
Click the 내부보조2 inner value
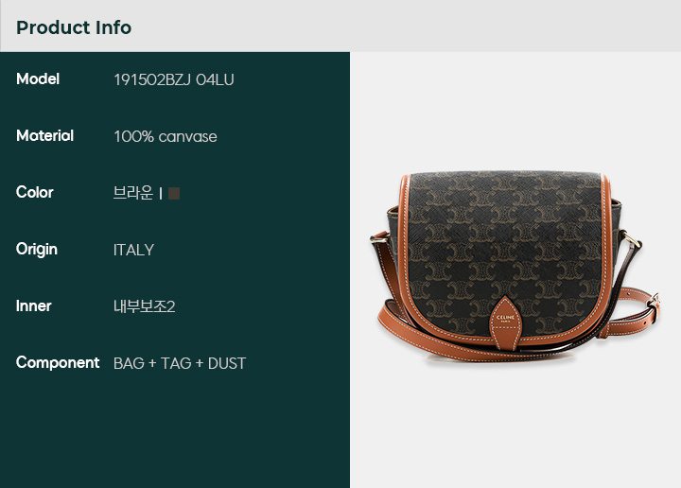pyautogui.click(x=144, y=306)
